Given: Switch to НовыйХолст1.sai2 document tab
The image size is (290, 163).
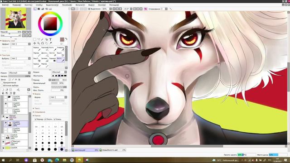Looking at the screenshot, I should tap(112, 150).
